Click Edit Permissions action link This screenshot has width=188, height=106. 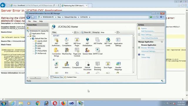[x=148, y=31]
